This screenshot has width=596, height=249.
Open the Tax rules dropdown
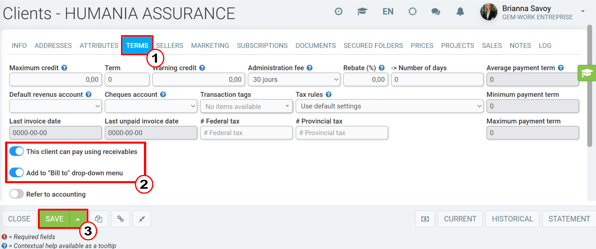pyautogui.click(x=389, y=106)
